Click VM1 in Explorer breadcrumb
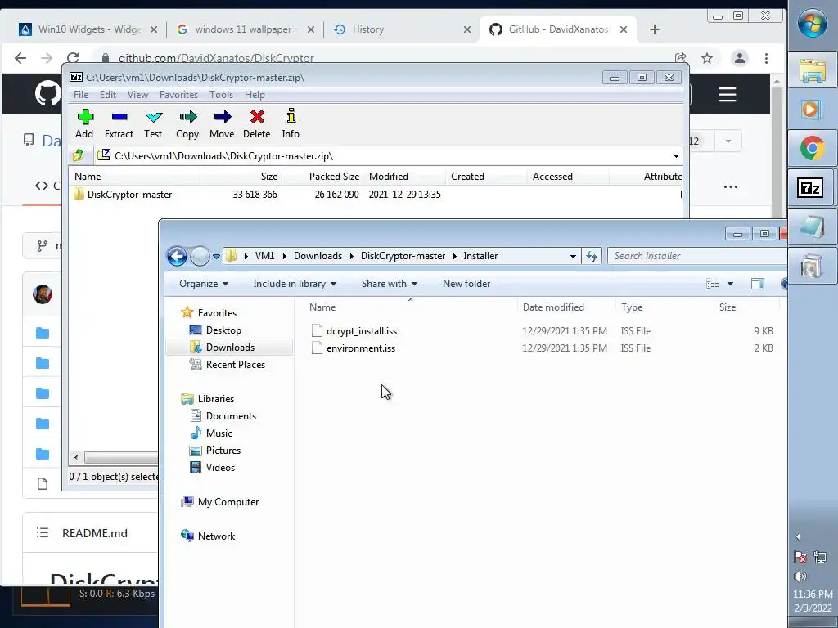Viewport: 838px width, 628px height. (264, 256)
